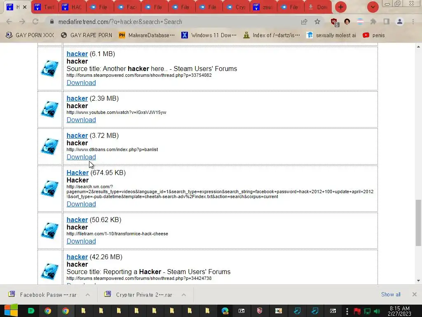This screenshot has height=317, width=422.
Task: Open Edge Canary from the taskbar
Action: click(225, 311)
